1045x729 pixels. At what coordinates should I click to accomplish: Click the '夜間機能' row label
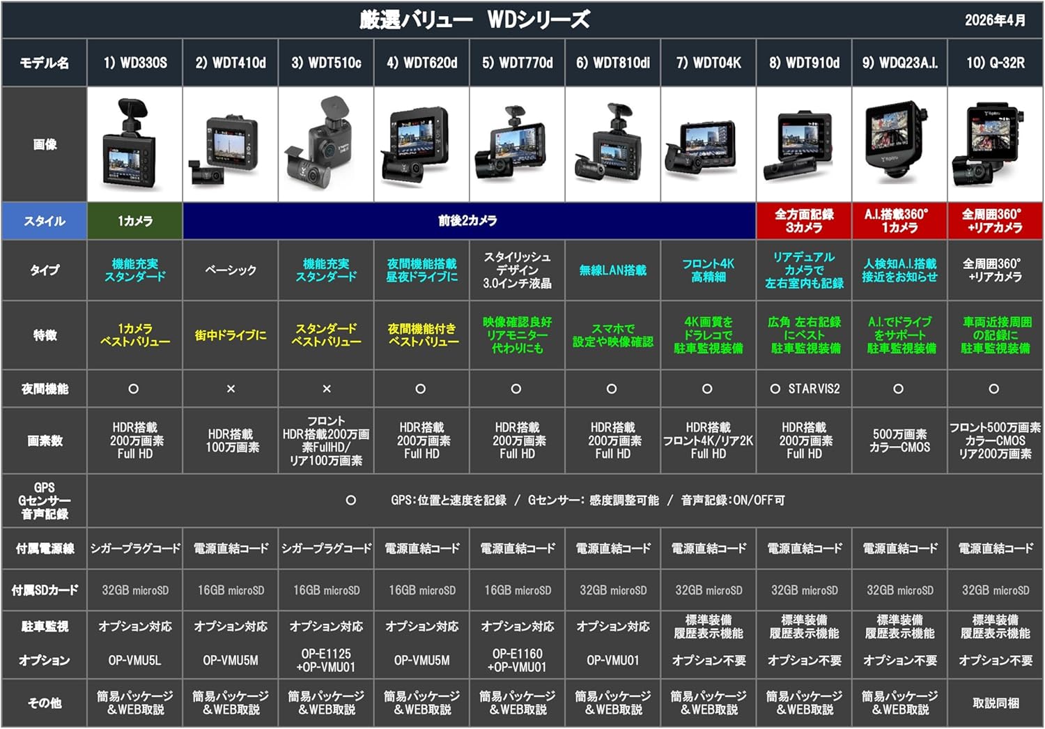[45, 389]
